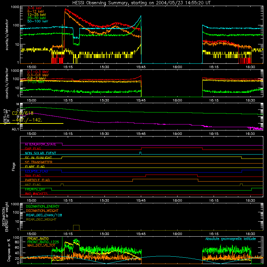The height and width of the screenshot is (267, 267).
Task: Select the 6-12 keV legend label
Action: 36,11
